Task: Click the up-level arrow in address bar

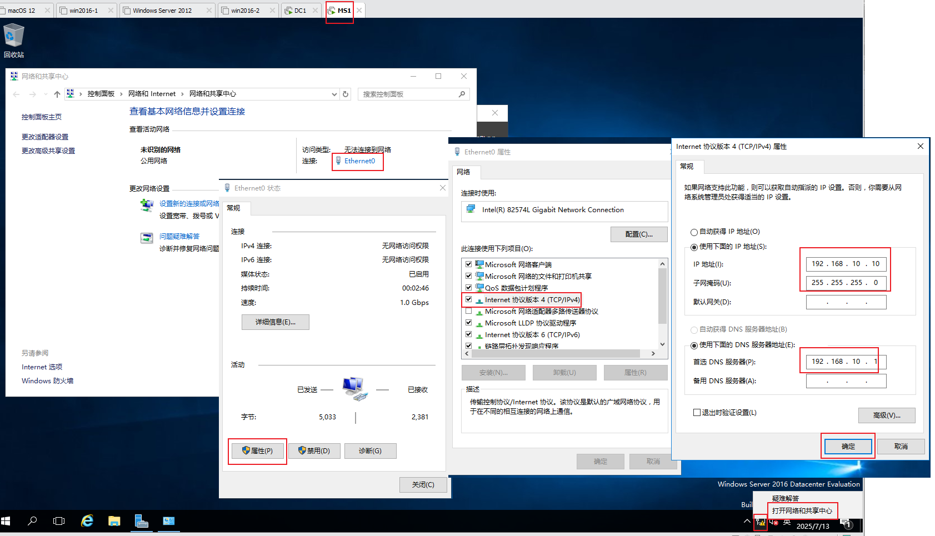Action: (x=57, y=94)
